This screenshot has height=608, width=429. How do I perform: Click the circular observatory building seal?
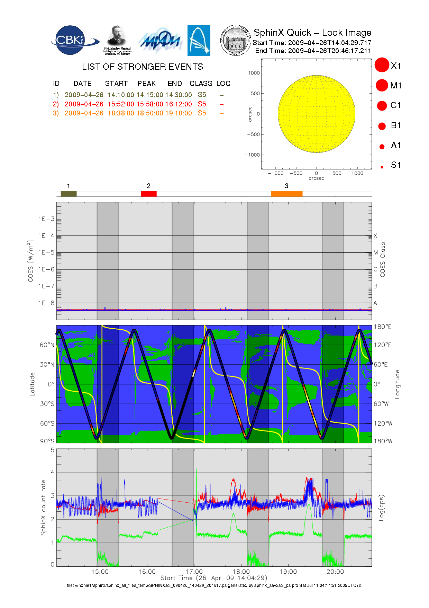click(236, 40)
